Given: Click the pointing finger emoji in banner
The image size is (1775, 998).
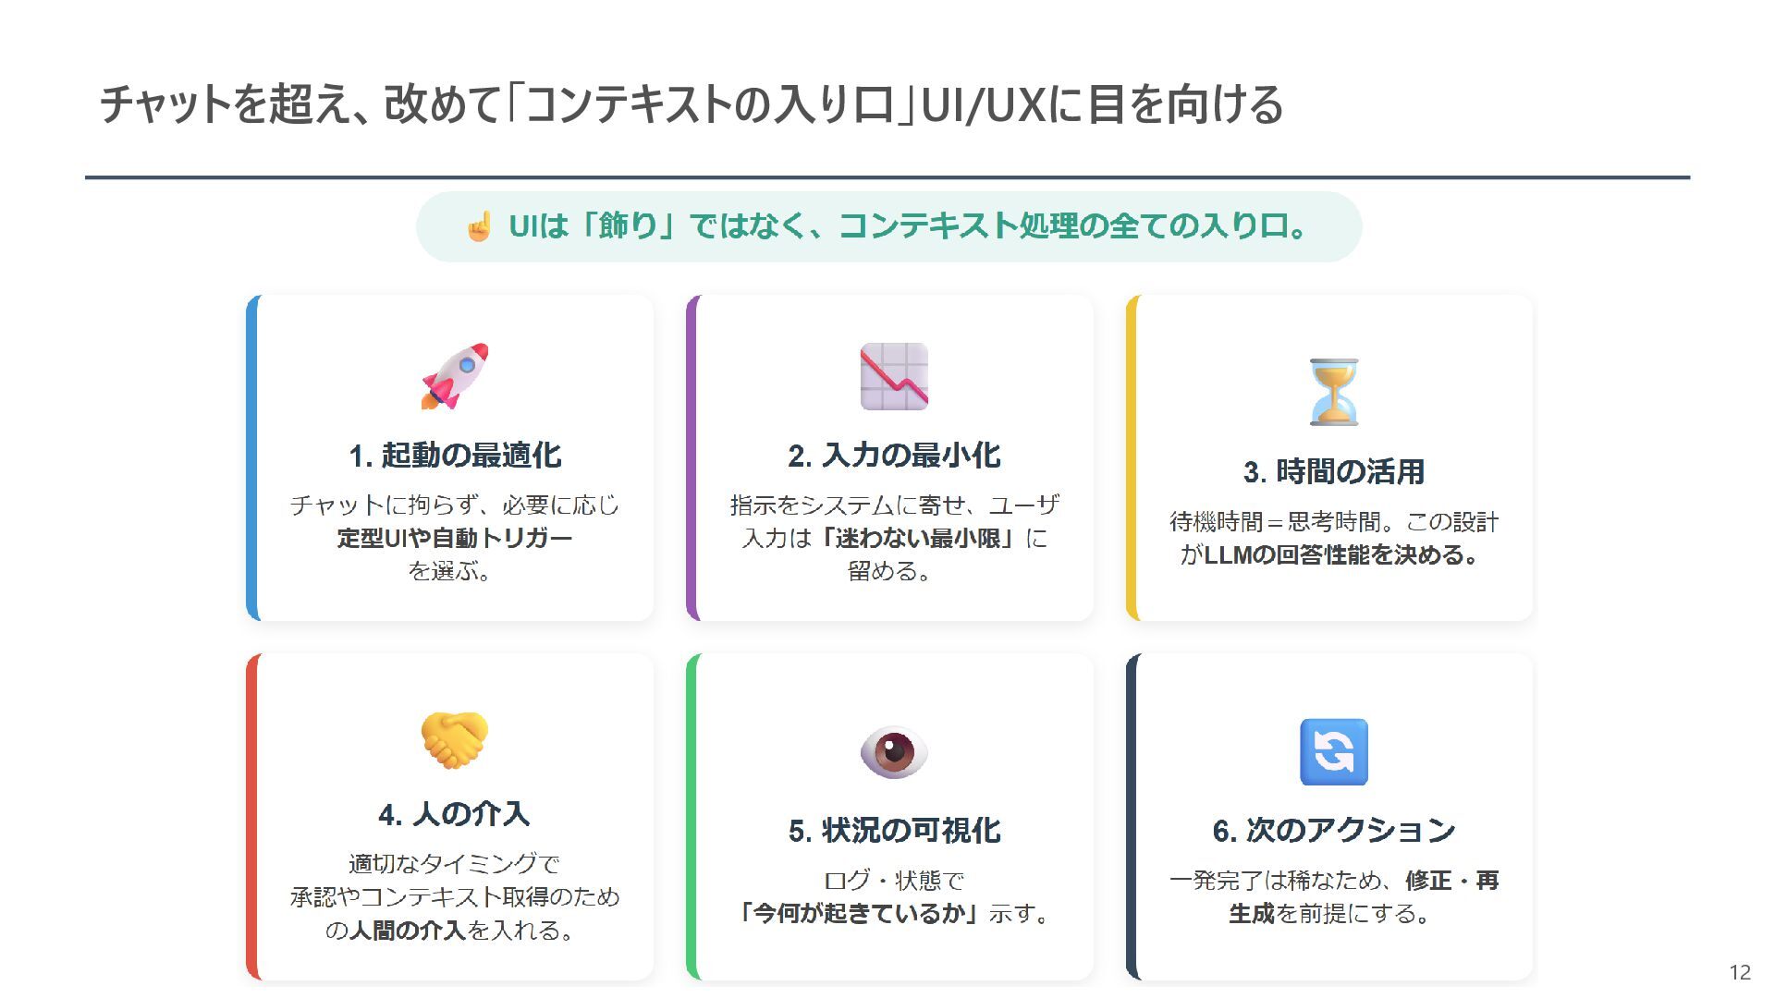Looking at the screenshot, I should [x=479, y=226].
